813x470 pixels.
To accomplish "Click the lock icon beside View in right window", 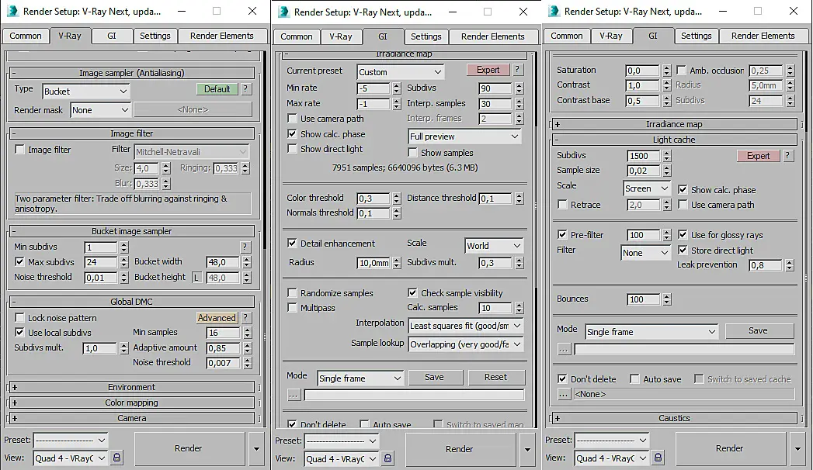I will click(x=658, y=458).
